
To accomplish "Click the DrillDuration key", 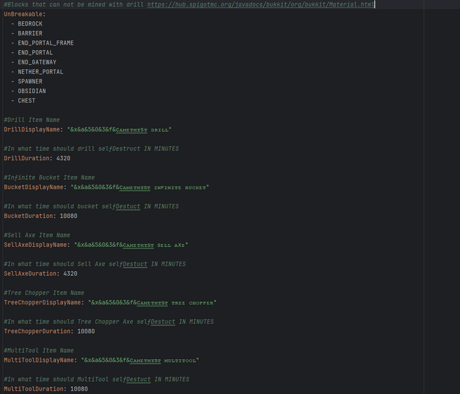I will click(x=26, y=158).
